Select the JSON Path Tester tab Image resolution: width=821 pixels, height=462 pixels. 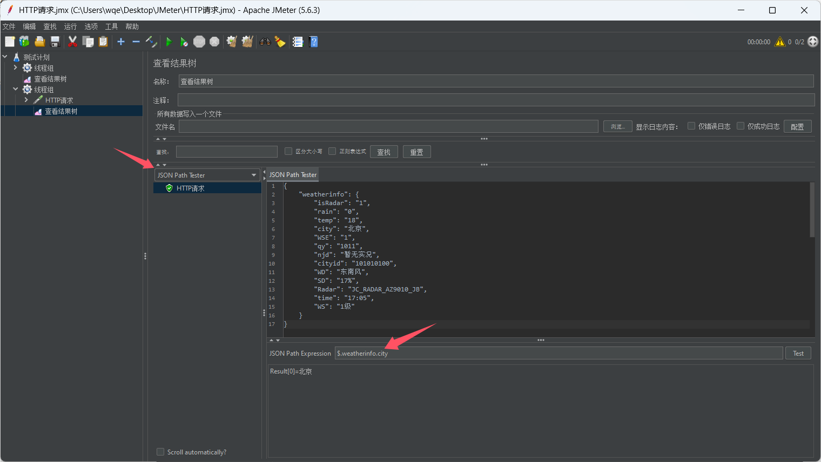click(x=293, y=175)
